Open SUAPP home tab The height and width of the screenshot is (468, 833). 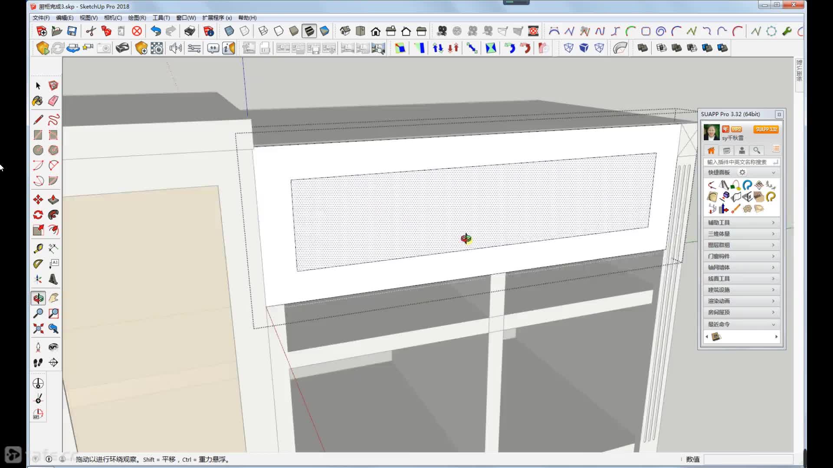point(711,150)
